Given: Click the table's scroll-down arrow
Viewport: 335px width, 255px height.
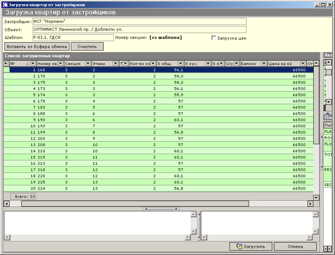Looking at the screenshot, I should (x=316, y=198).
